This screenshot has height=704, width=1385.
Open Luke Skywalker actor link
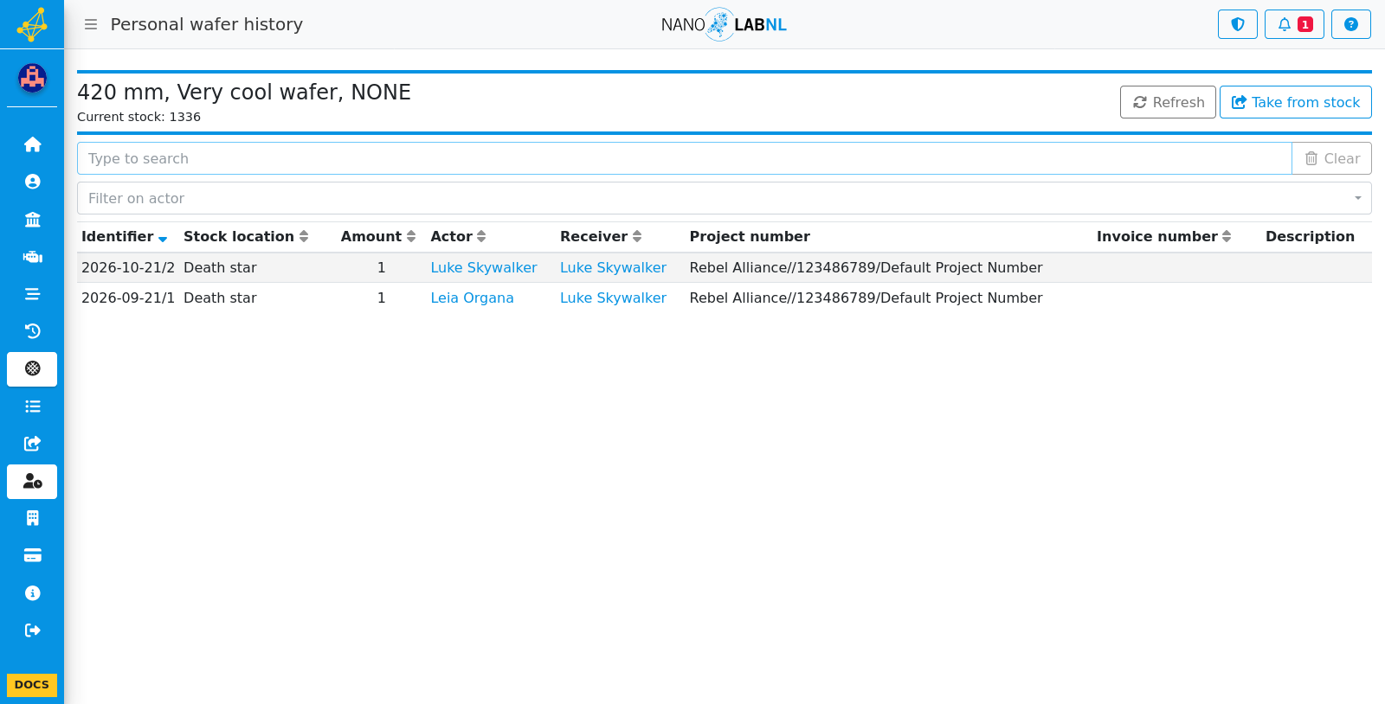(x=484, y=268)
